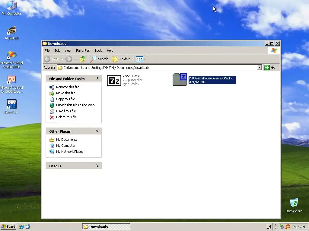
Task: Open the Help menu
Action: point(110,51)
